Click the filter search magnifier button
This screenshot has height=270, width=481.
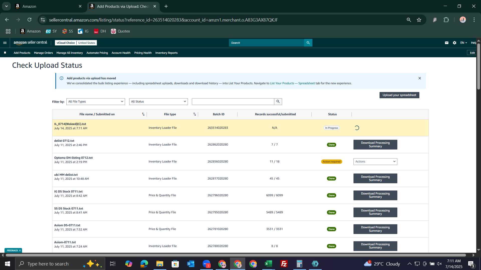[278, 101]
